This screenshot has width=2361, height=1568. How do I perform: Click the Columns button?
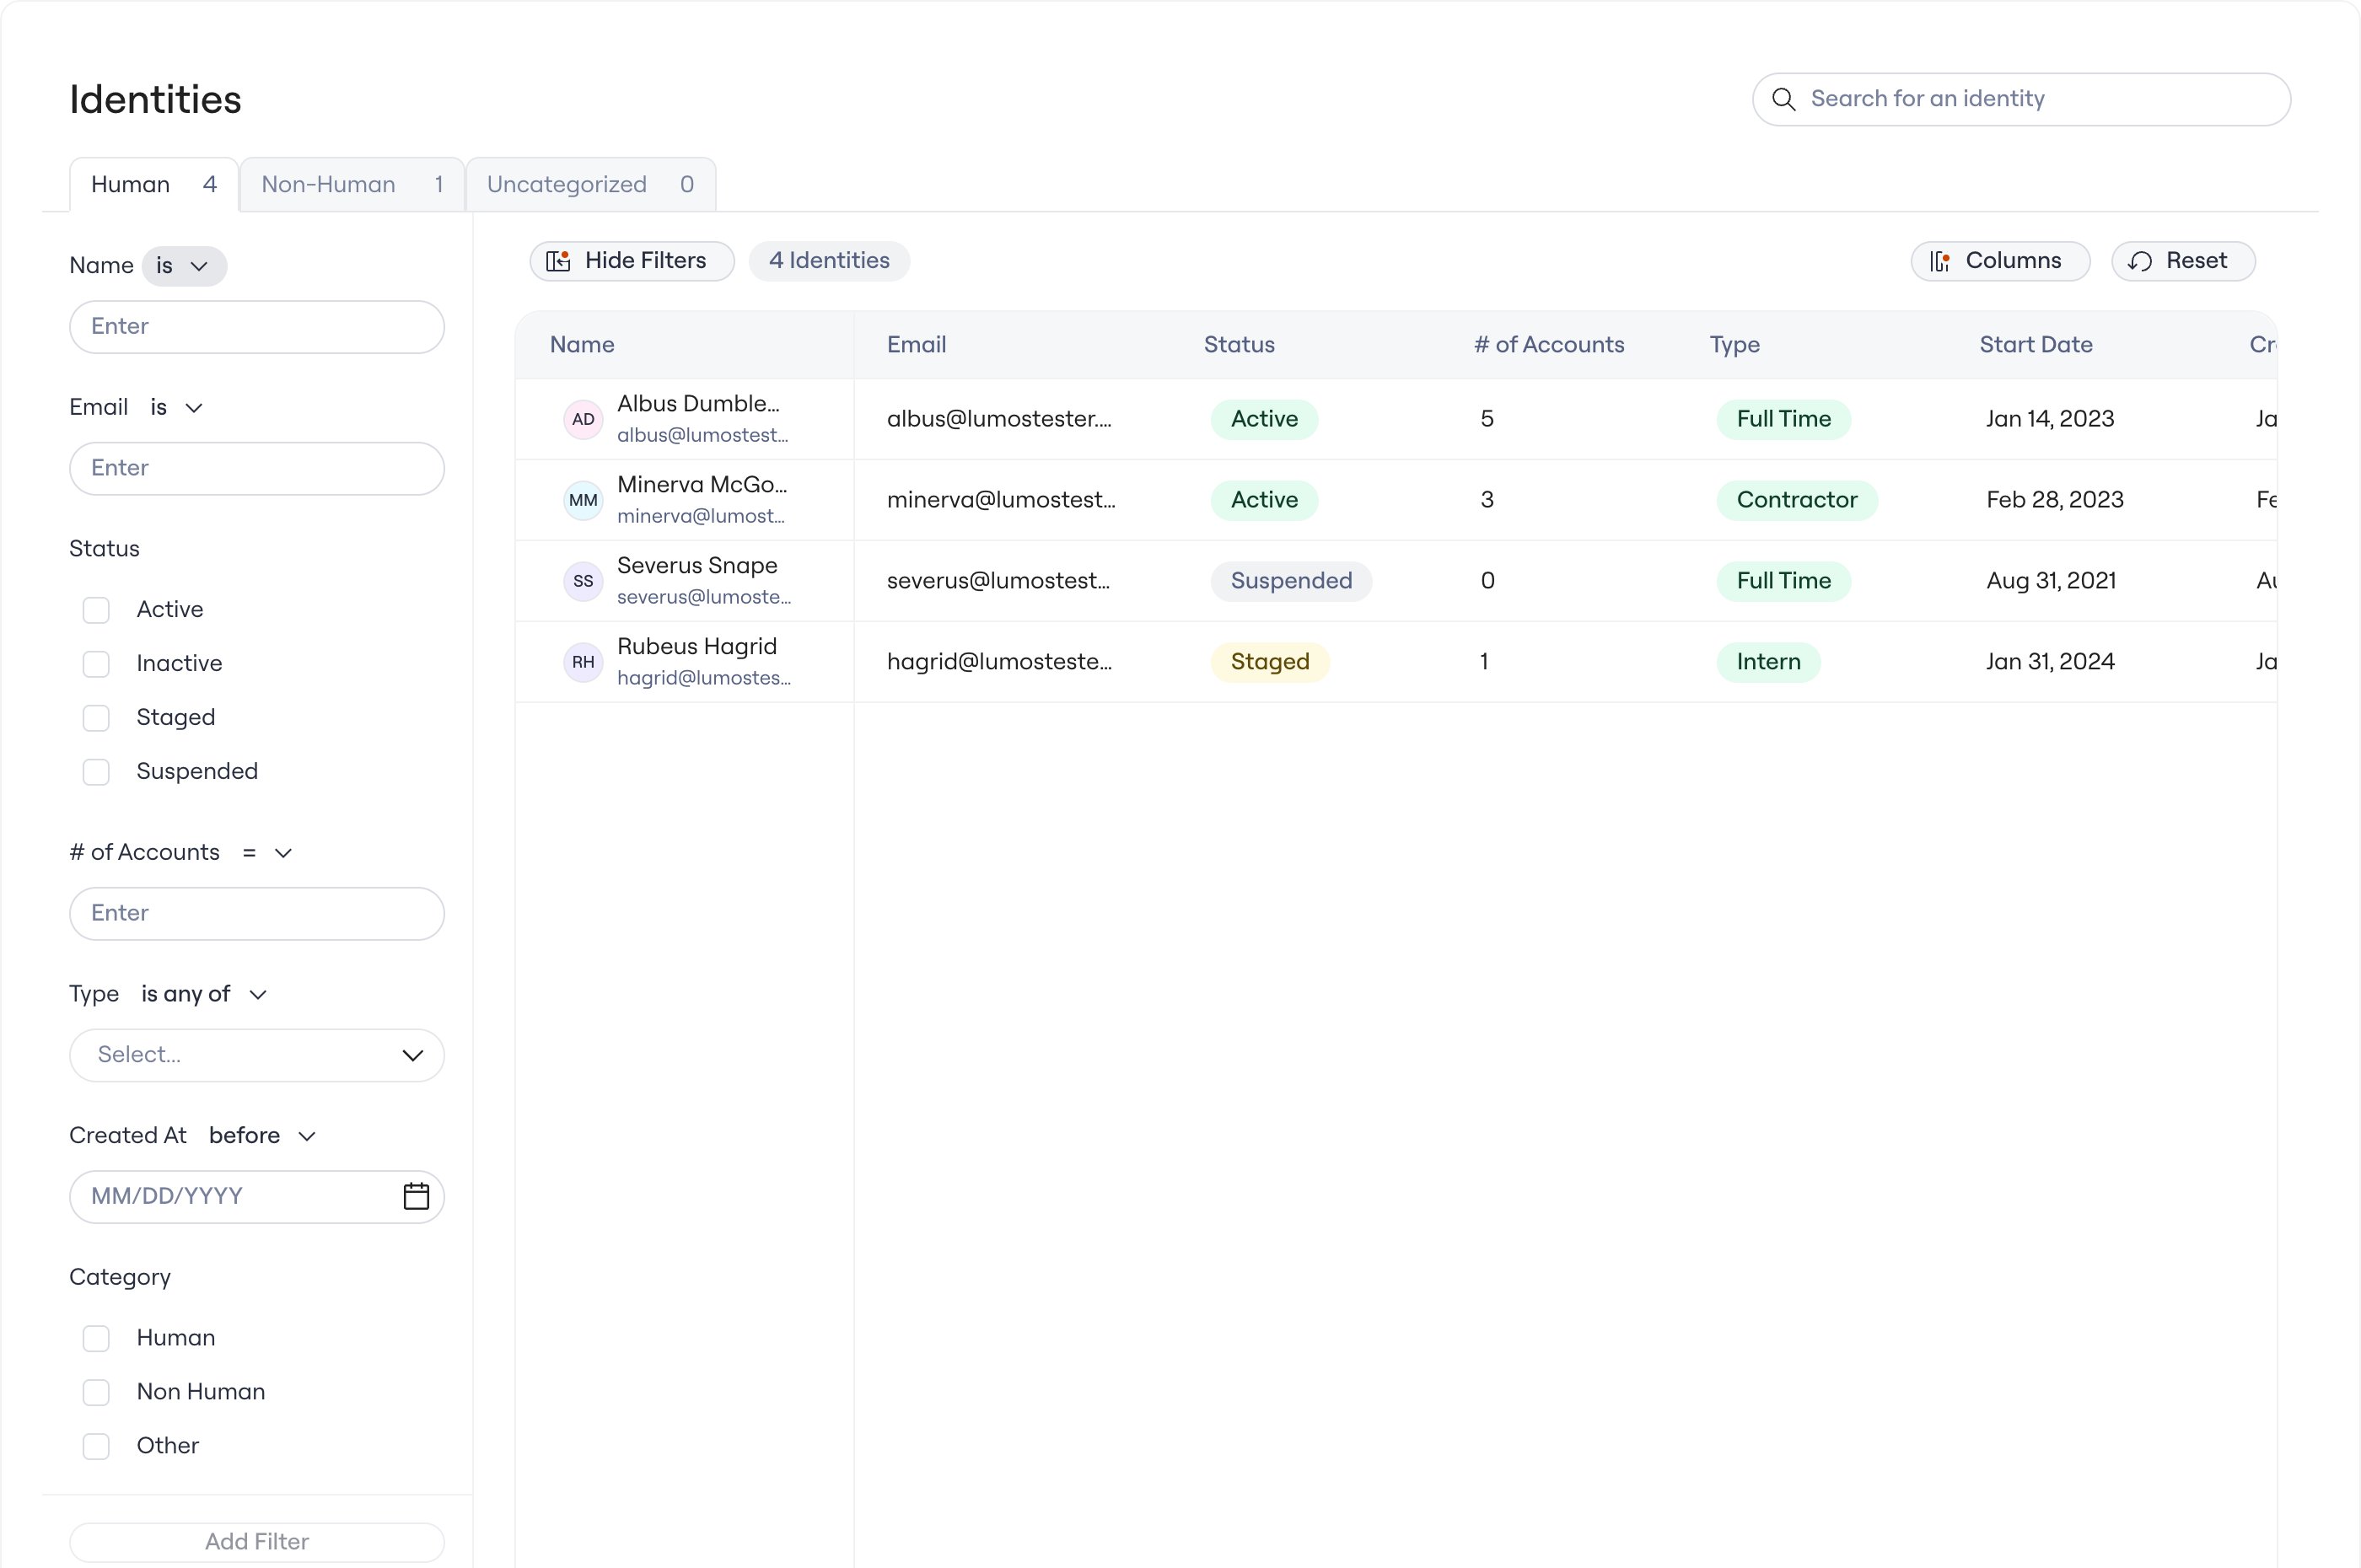click(x=2000, y=261)
